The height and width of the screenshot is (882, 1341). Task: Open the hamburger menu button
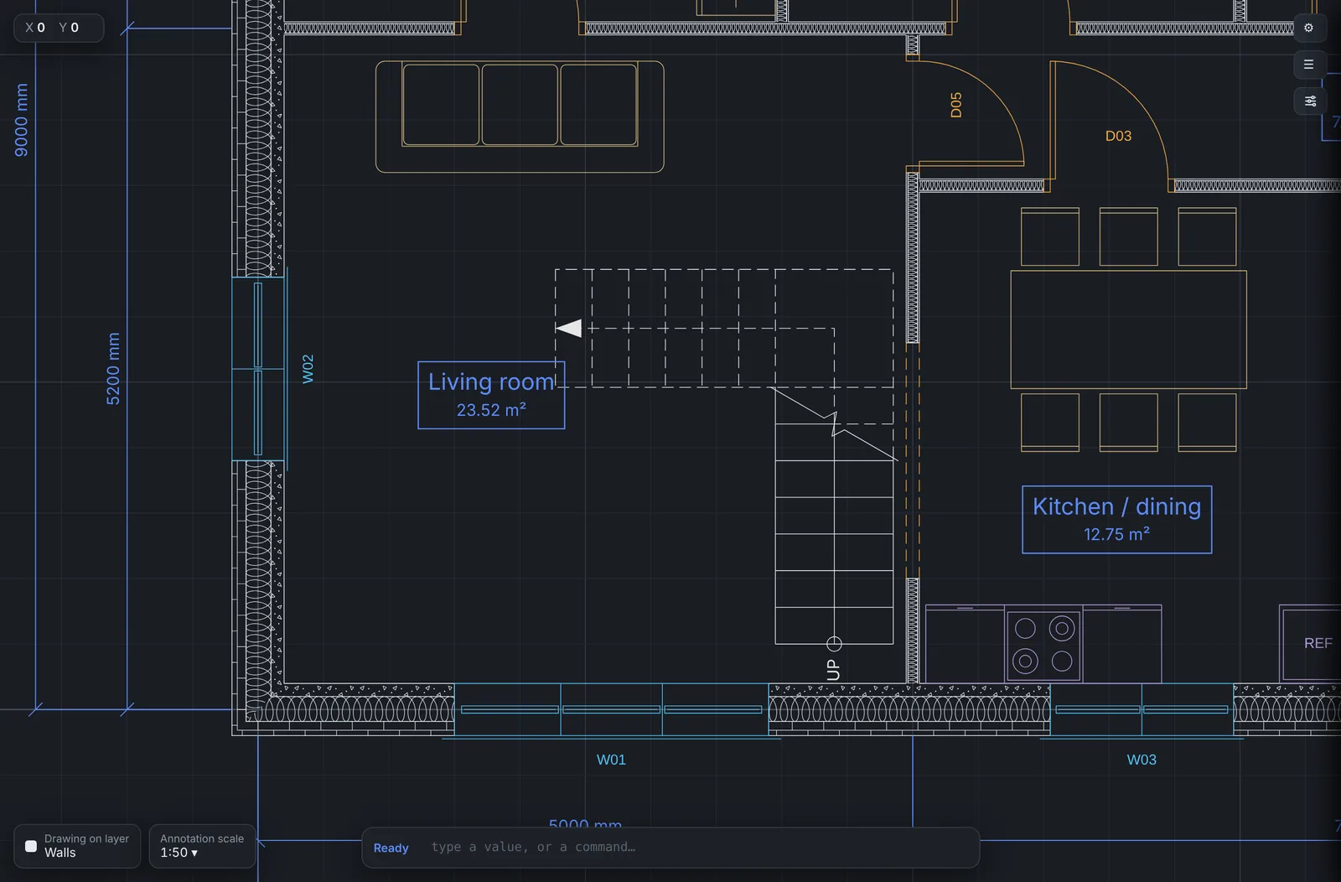(x=1308, y=65)
